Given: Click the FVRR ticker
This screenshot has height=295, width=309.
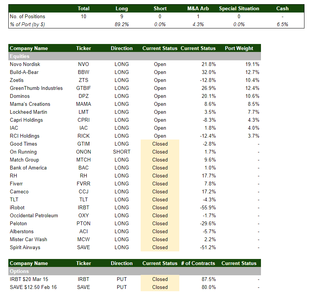Looking at the screenshot, I should coord(83,184).
